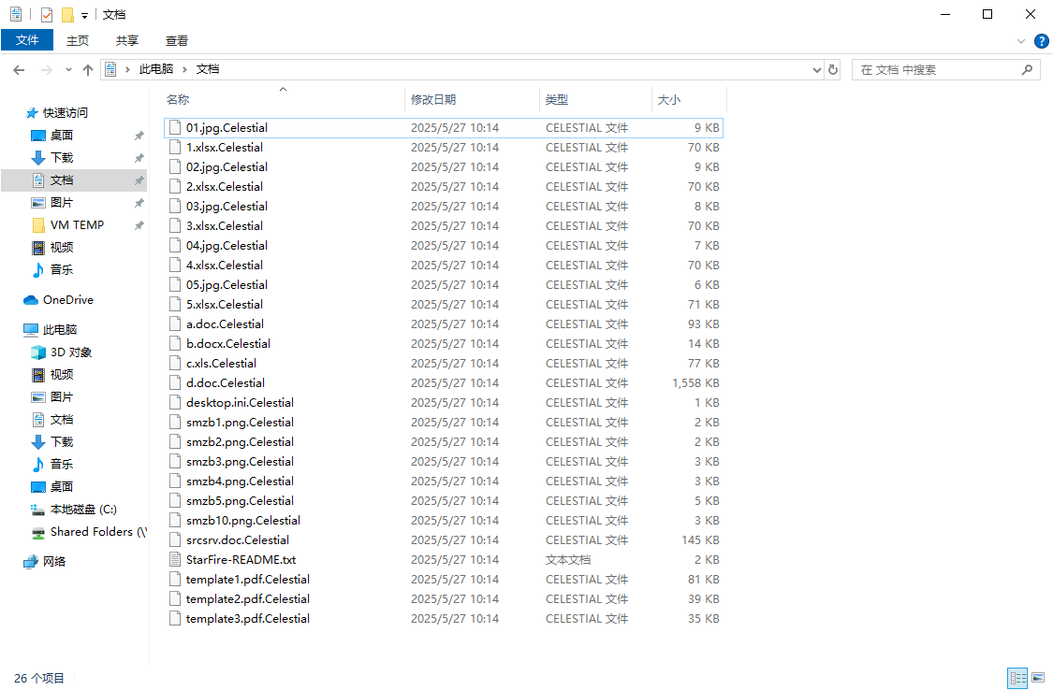The image size is (1053, 690).
Task: Click the Back navigation arrow
Action: pos(19,70)
